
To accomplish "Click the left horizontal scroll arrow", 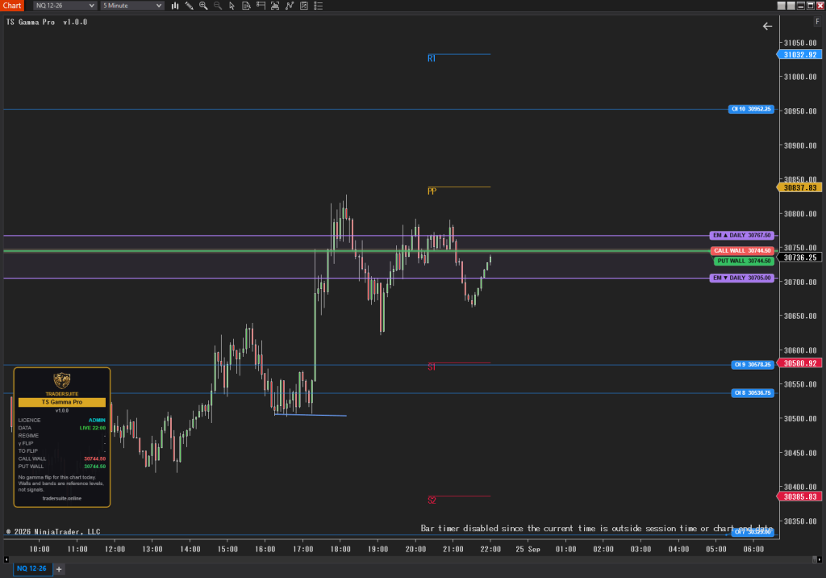I will coord(6,559).
